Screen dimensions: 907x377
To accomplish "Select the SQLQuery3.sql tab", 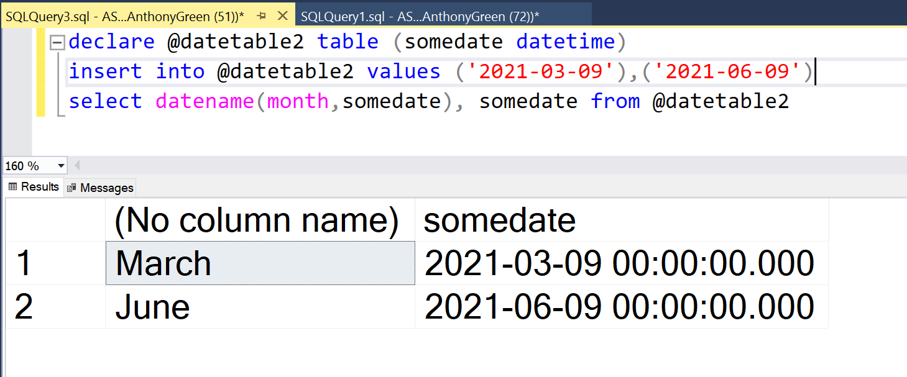I will coord(124,17).
